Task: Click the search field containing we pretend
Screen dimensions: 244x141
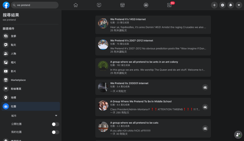Action: coord(35,5)
